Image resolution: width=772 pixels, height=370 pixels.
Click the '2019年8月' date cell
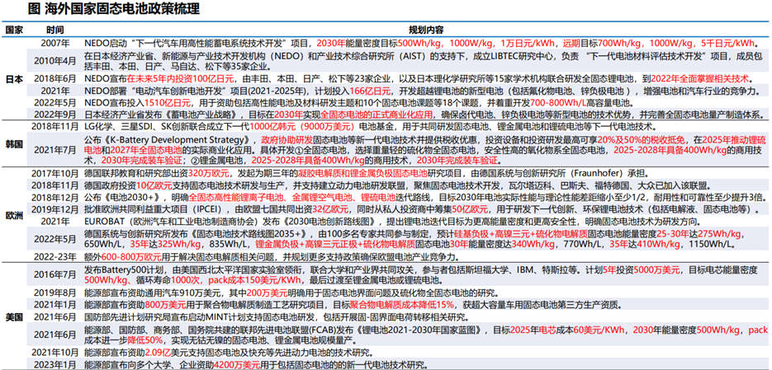55,293
